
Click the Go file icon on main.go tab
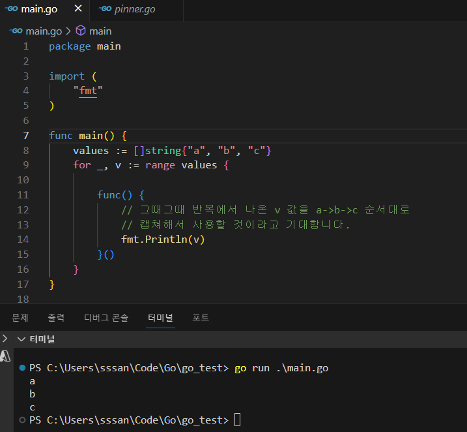tap(12, 10)
